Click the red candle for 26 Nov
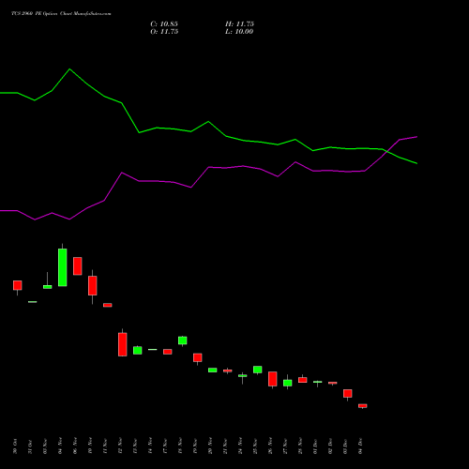 coord(273,379)
